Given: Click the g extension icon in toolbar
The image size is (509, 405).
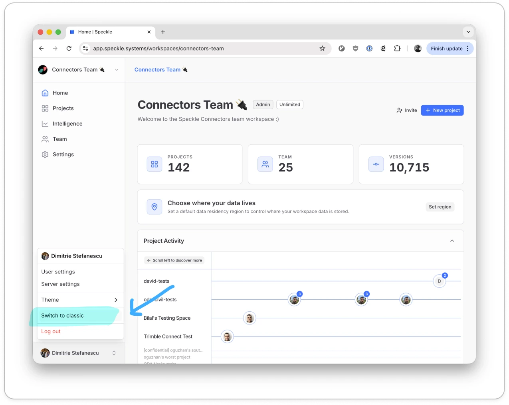Looking at the screenshot, I should pyautogui.click(x=383, y=49).
